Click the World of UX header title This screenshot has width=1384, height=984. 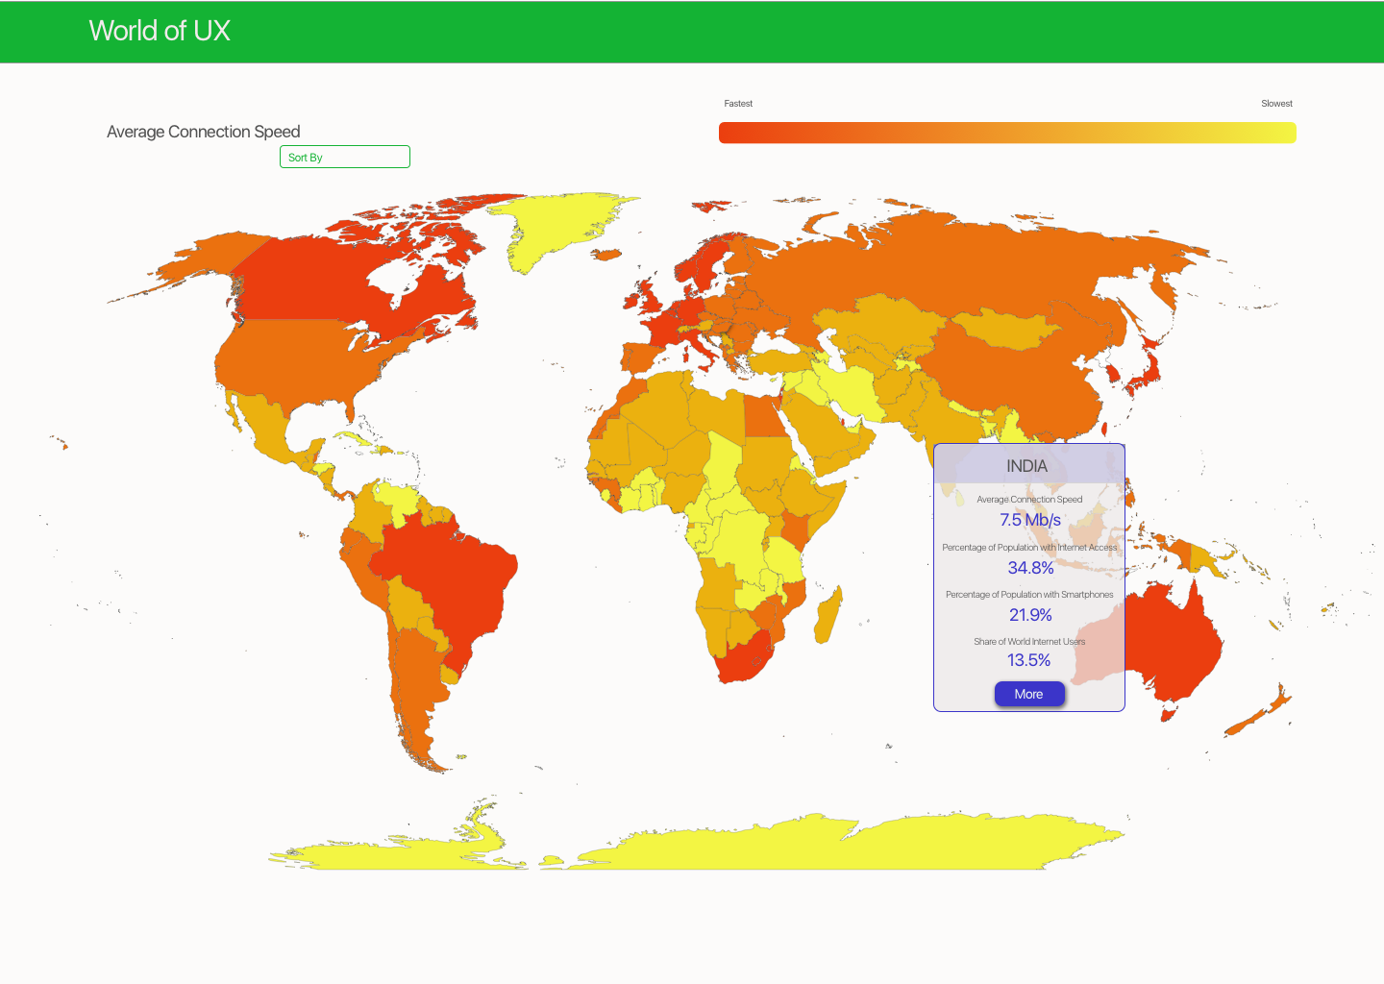pyautogui.click(x=160, y=31)
